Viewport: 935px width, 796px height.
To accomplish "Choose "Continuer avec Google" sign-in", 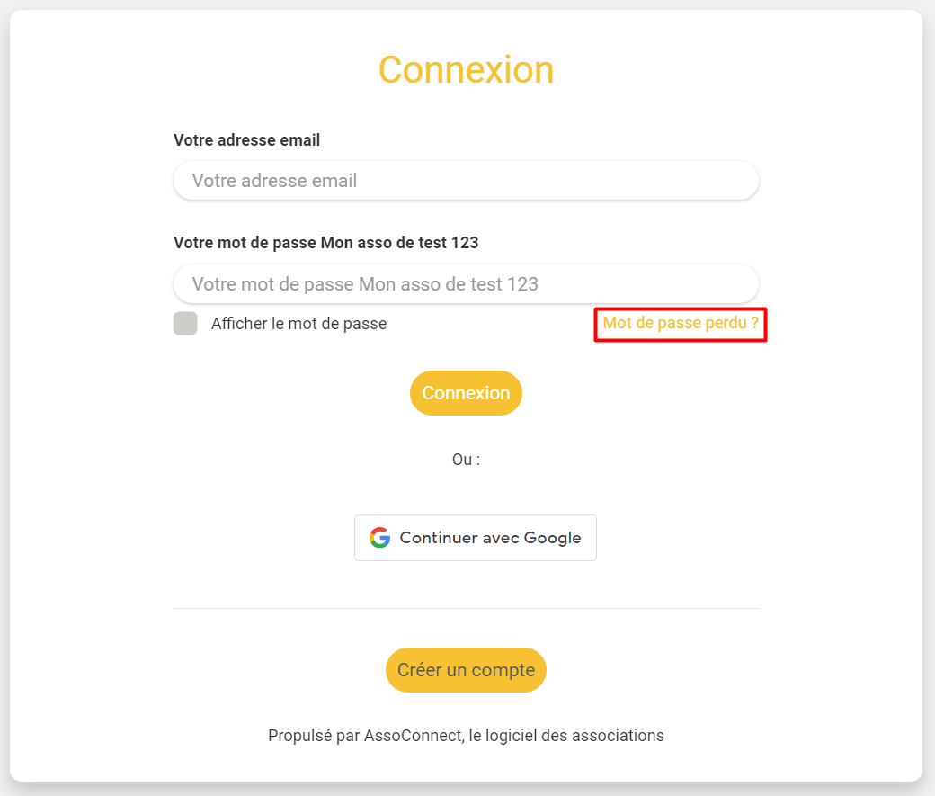I will [x=476, y=538].
